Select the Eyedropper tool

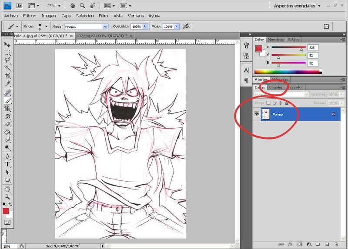point(7,83)
